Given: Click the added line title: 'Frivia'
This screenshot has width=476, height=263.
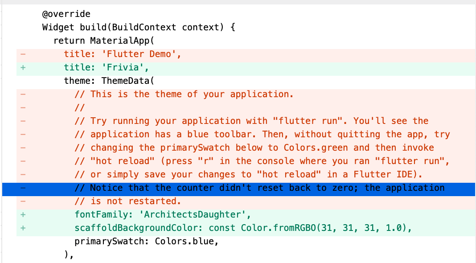Looking at the screenshot, I should [106, 68].
